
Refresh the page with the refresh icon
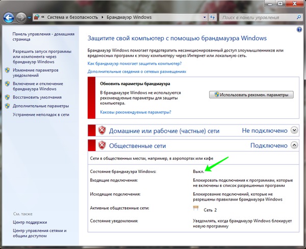213,17
